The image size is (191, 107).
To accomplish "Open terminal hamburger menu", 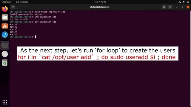I will point(170,7).
